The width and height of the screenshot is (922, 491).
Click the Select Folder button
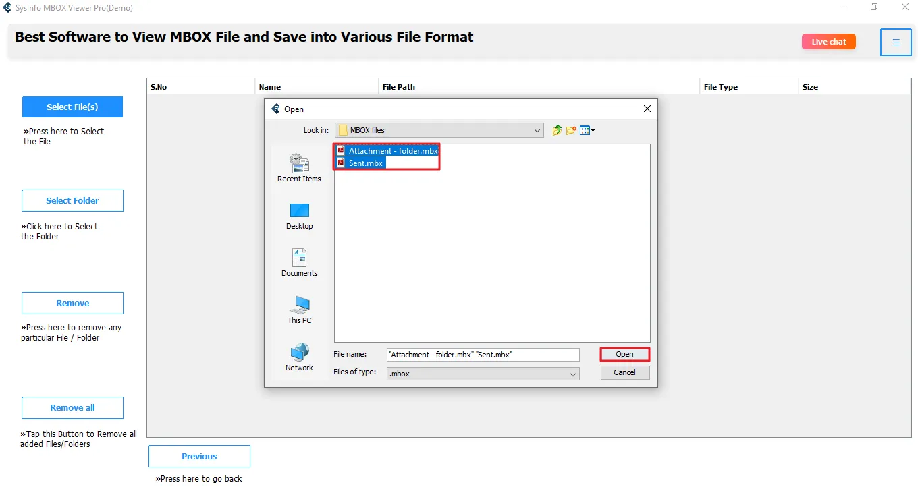point(72,200)
